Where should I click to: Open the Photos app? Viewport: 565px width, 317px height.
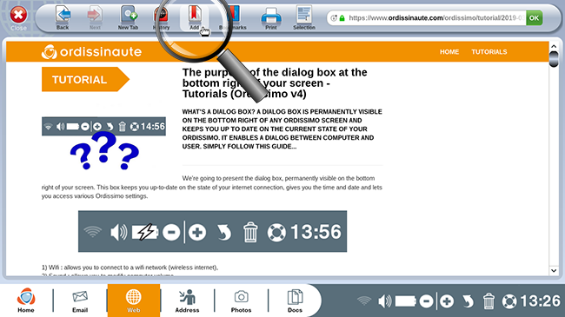pyautogui.click(x=241, y=300)
